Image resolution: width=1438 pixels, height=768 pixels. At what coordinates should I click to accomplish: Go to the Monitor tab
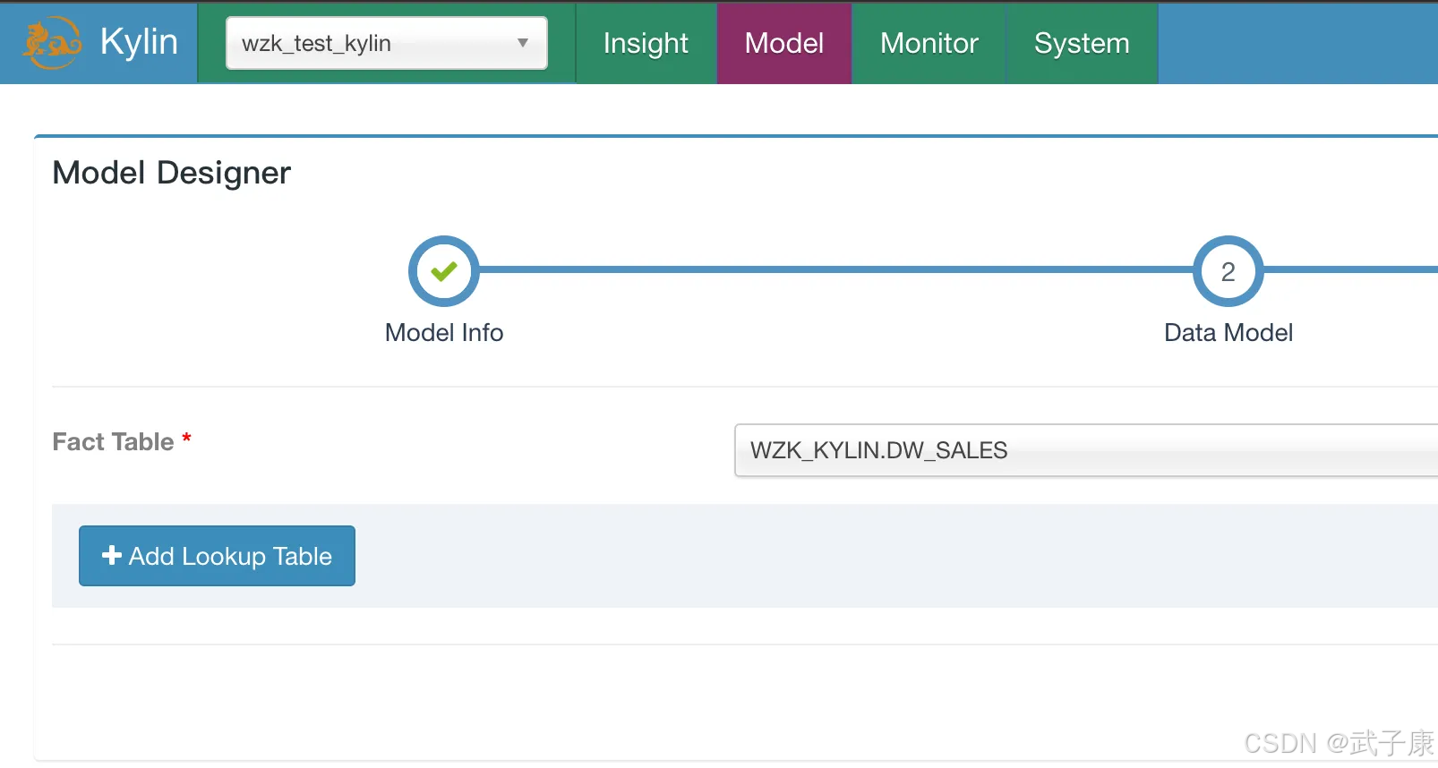pos(929,43)
